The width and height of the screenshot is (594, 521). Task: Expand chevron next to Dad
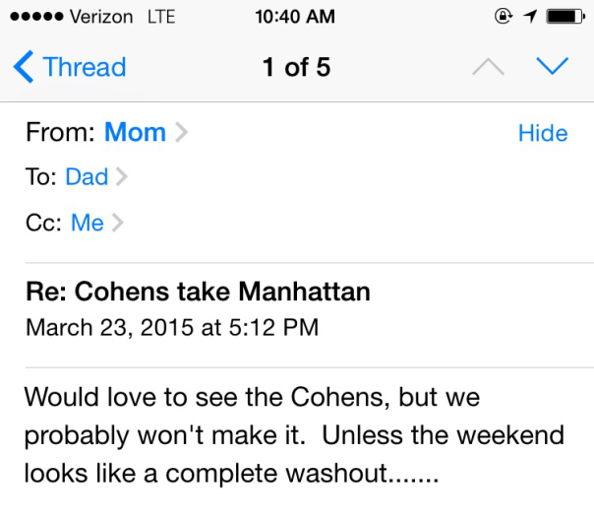coord(121,177)
